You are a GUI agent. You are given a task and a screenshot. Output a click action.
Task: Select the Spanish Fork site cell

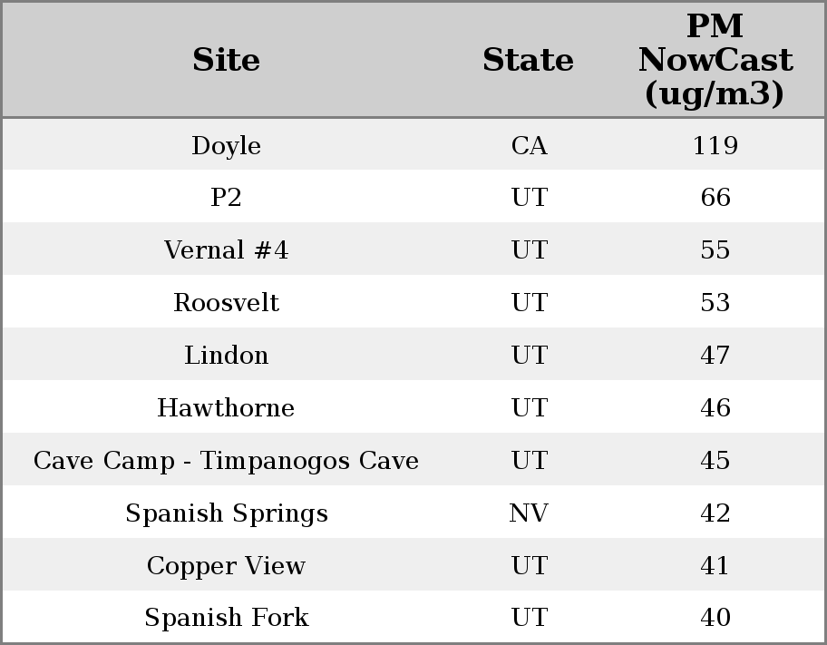(x=226, y=618)
